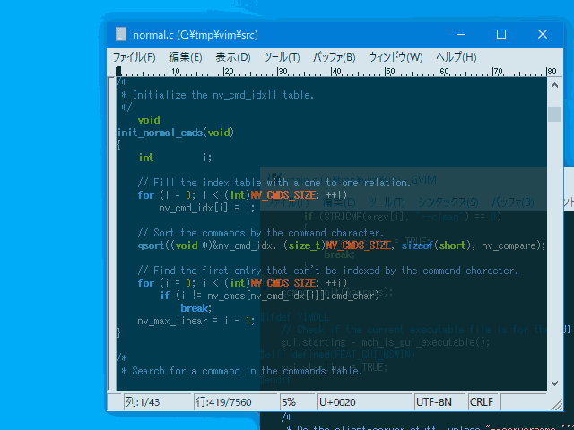Click the scroll down arrow of the editor
The height and width of the screenshot is (430, 574).
pos(554,383)
